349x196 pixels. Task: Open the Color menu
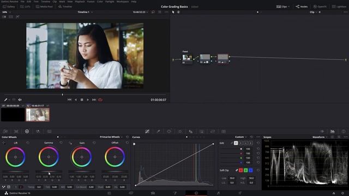100,2
